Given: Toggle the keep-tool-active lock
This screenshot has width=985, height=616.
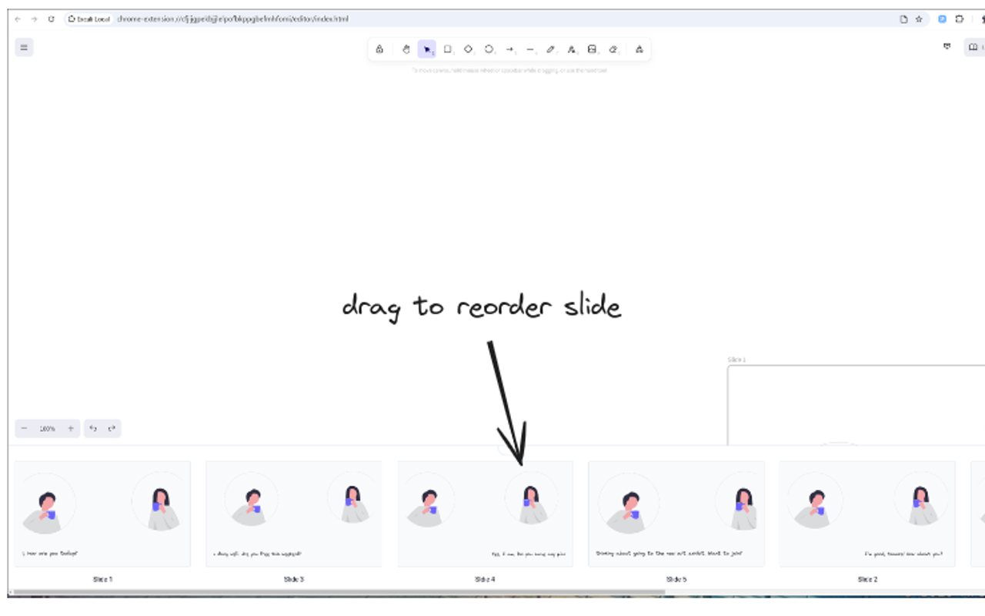Looking at the screenshot, I should tap(379, 49).
